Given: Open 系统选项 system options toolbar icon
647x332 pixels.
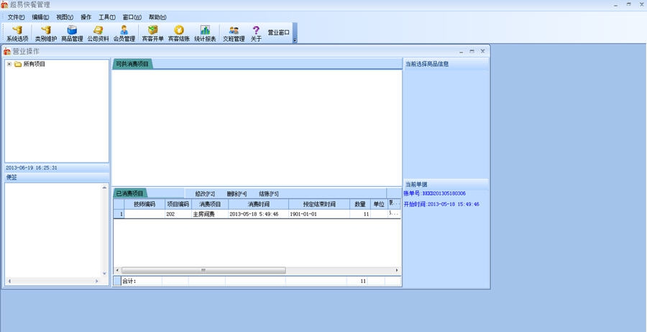Looking at the screenshot, I should point(17,33).
